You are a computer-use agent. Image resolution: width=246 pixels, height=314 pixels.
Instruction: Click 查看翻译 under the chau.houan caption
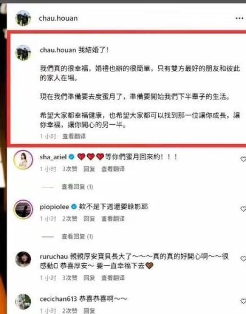74,137
